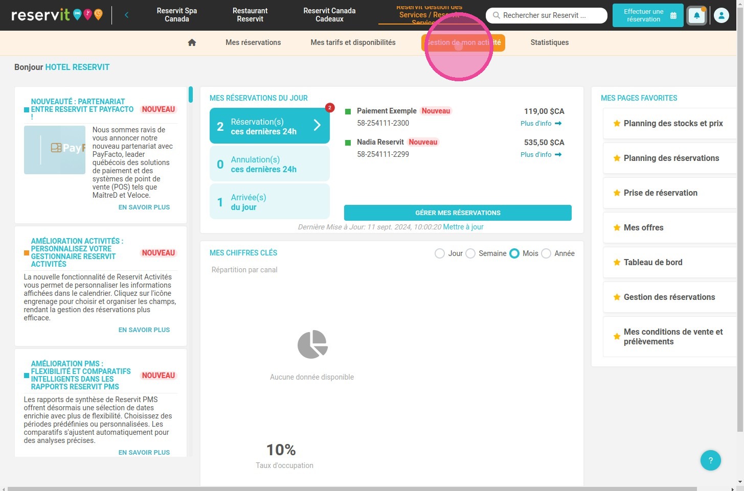Click the amount 535,50 $CA
Viewport: 744px width, 491px height.
[544, 143]
